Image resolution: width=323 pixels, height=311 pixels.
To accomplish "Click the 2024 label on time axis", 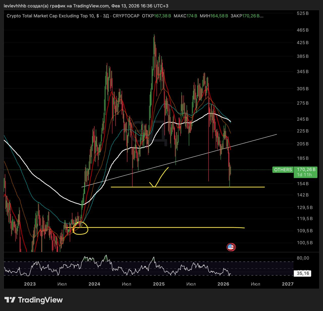I will pyautogui.click(x=94, y=284).
